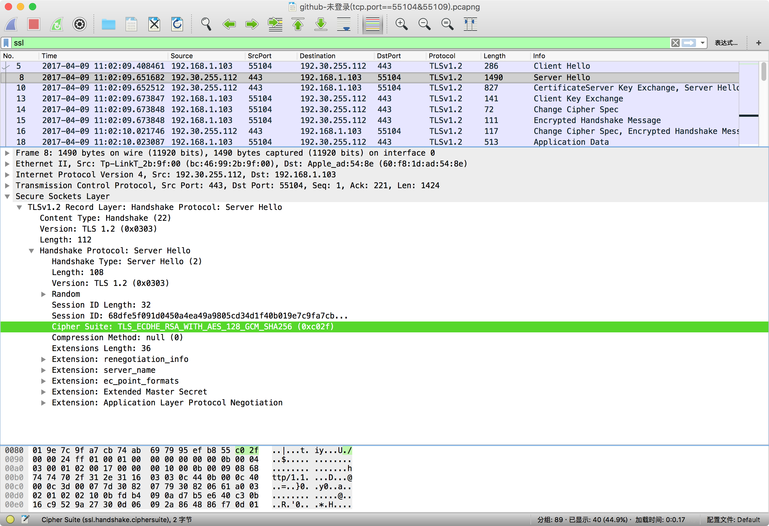769x526 pixels.
Task: Open the 表达式 expression button
Action: point(726,43)
